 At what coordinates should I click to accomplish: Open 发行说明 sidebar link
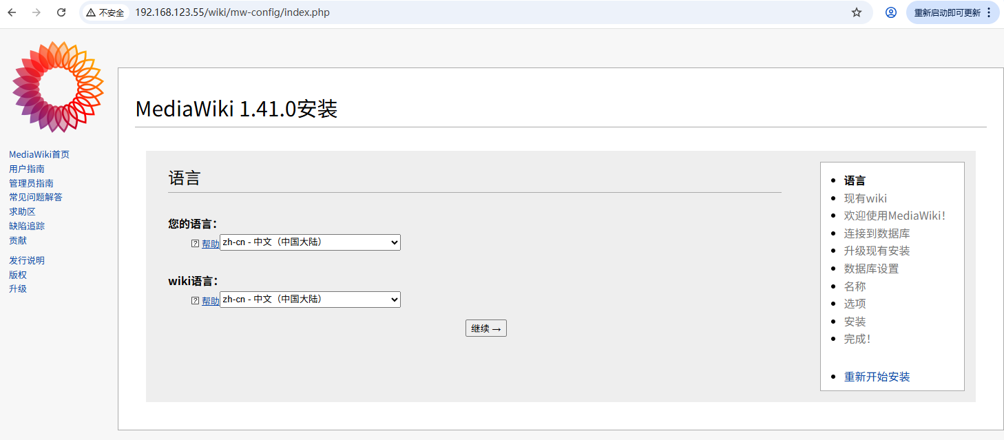[27, 260]
